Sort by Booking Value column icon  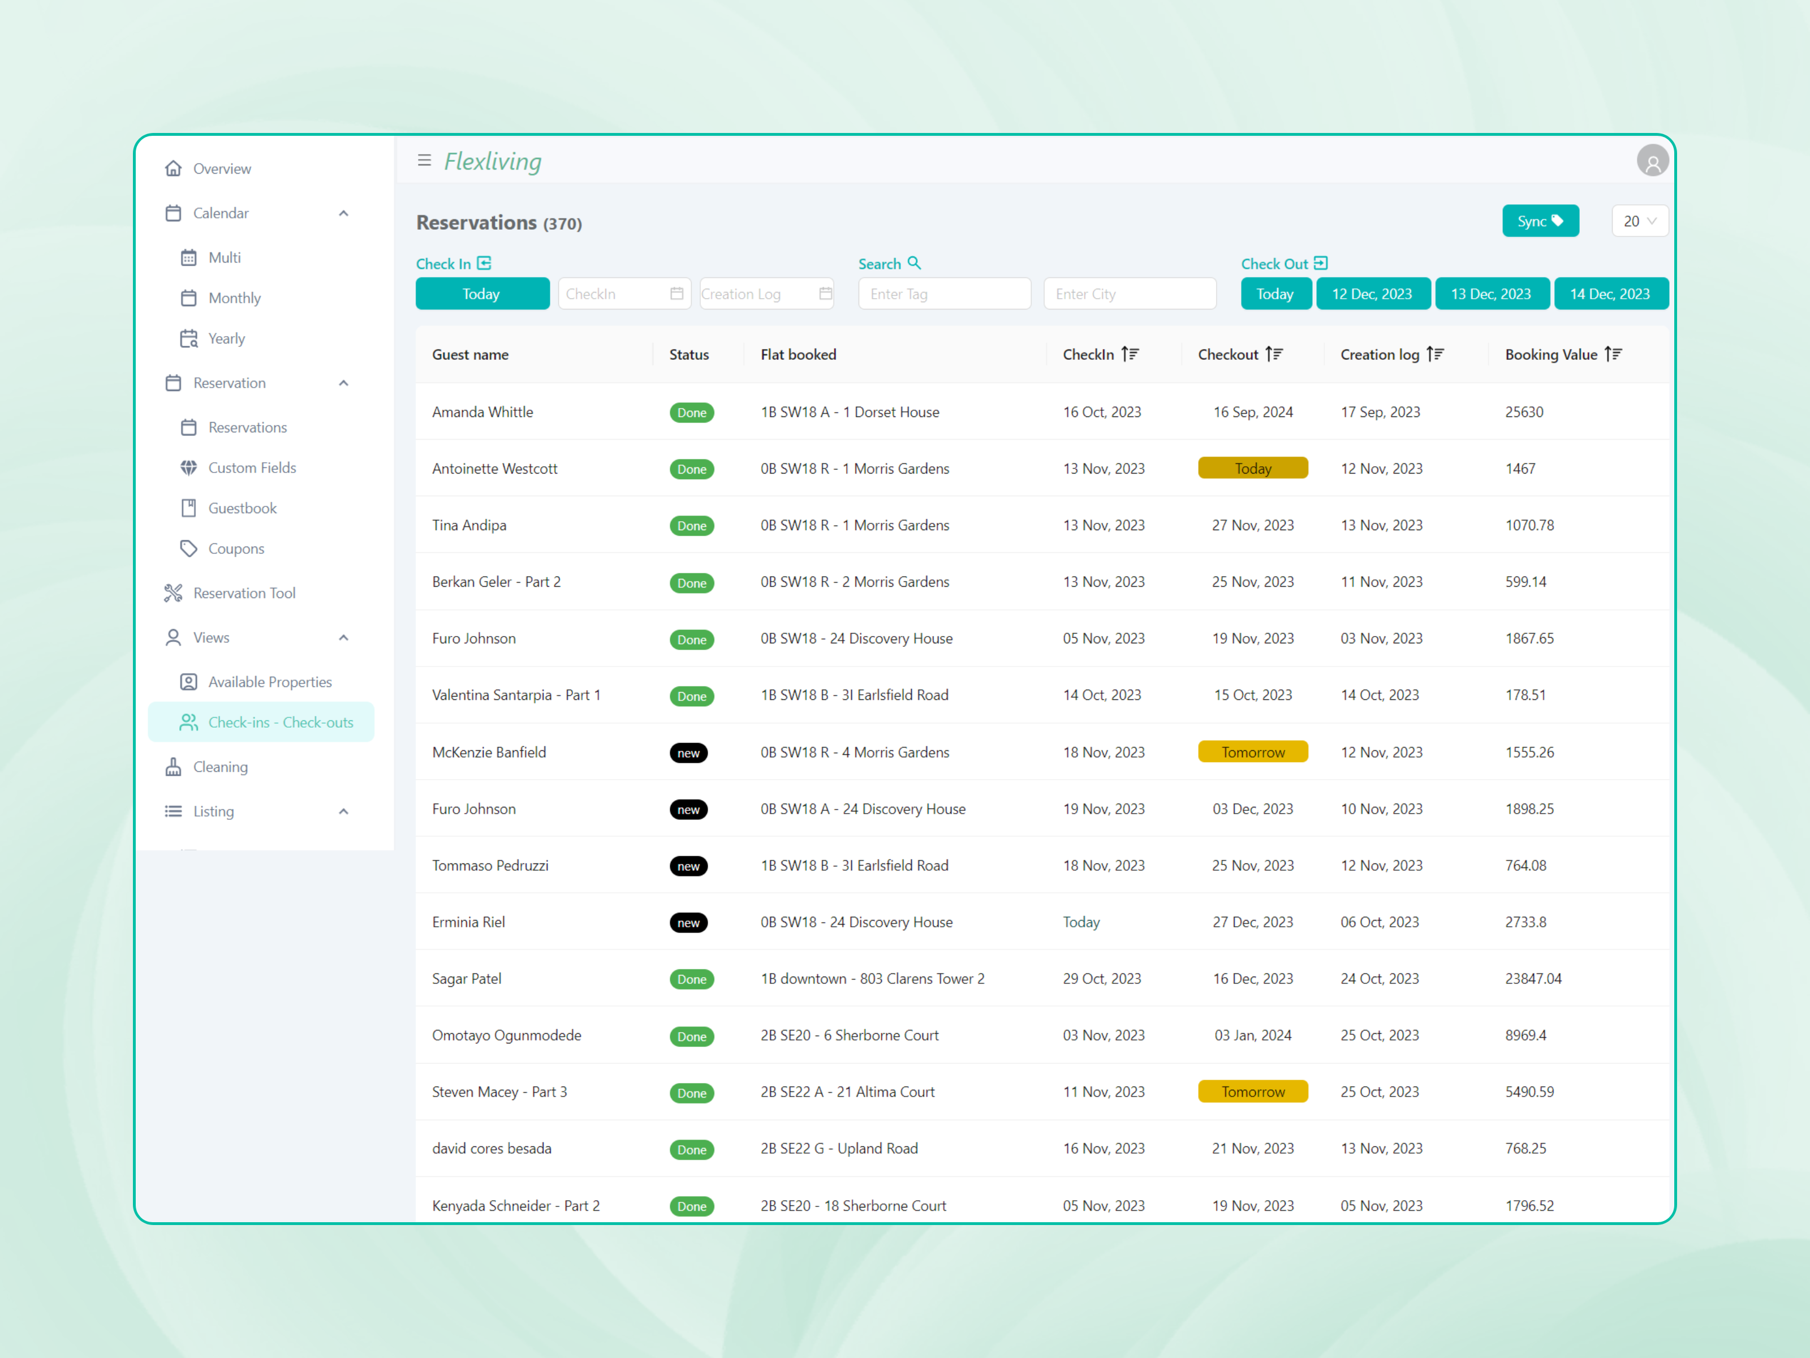(1613, 354)
